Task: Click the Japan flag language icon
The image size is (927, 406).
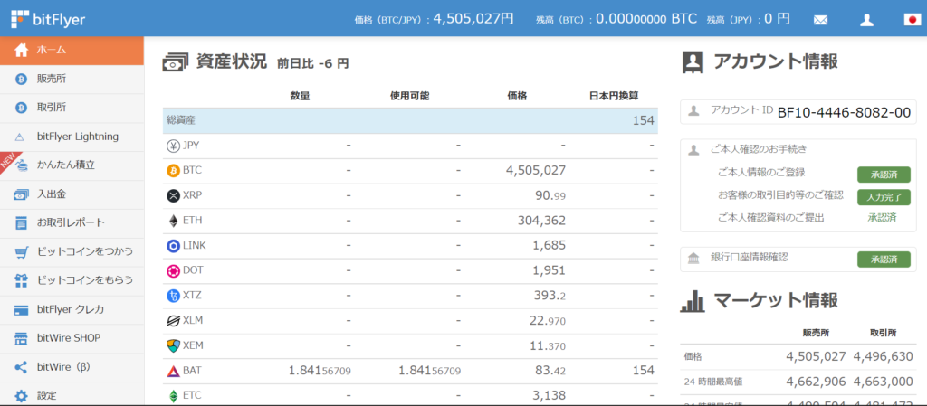Action: [x=913, y=20]
